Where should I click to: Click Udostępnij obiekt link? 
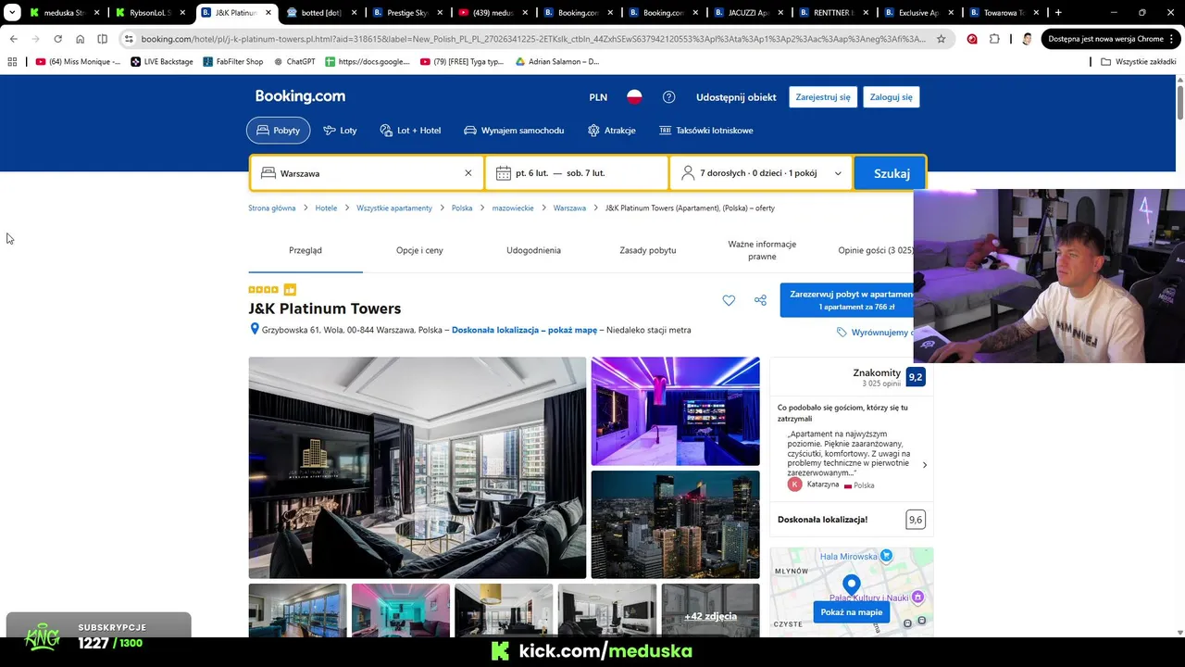[x=736, y=97]
